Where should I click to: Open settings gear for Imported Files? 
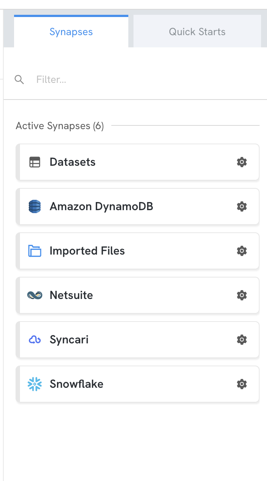pyautogui.click(x=242, y=251)
